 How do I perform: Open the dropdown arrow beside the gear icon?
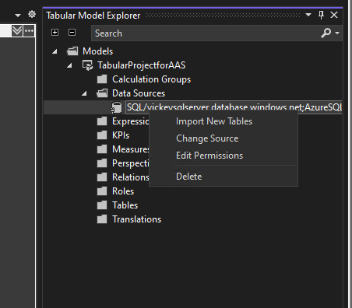[18, 16]
